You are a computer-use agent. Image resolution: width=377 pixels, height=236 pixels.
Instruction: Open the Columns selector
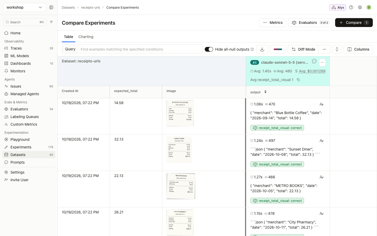coord(358,49)
